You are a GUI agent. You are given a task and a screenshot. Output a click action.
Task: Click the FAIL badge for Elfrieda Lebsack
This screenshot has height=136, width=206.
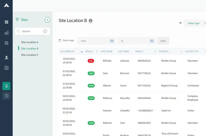coord(91,61)
